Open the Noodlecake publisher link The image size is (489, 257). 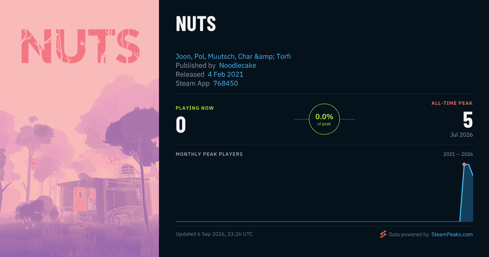tap(238, 65)
